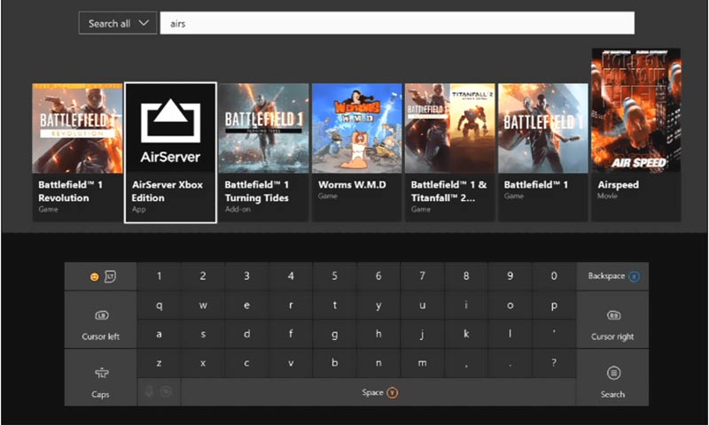
Task: Tap the letter c key
Action: point(247,363)
